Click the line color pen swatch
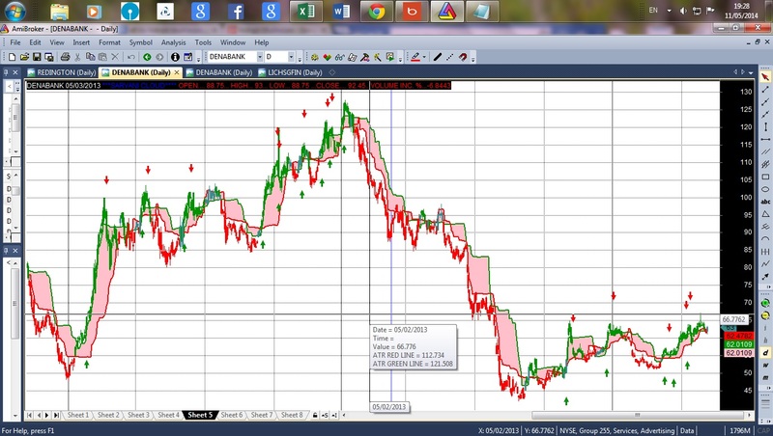This screenshot has height=436, width=773. (415, 57)
